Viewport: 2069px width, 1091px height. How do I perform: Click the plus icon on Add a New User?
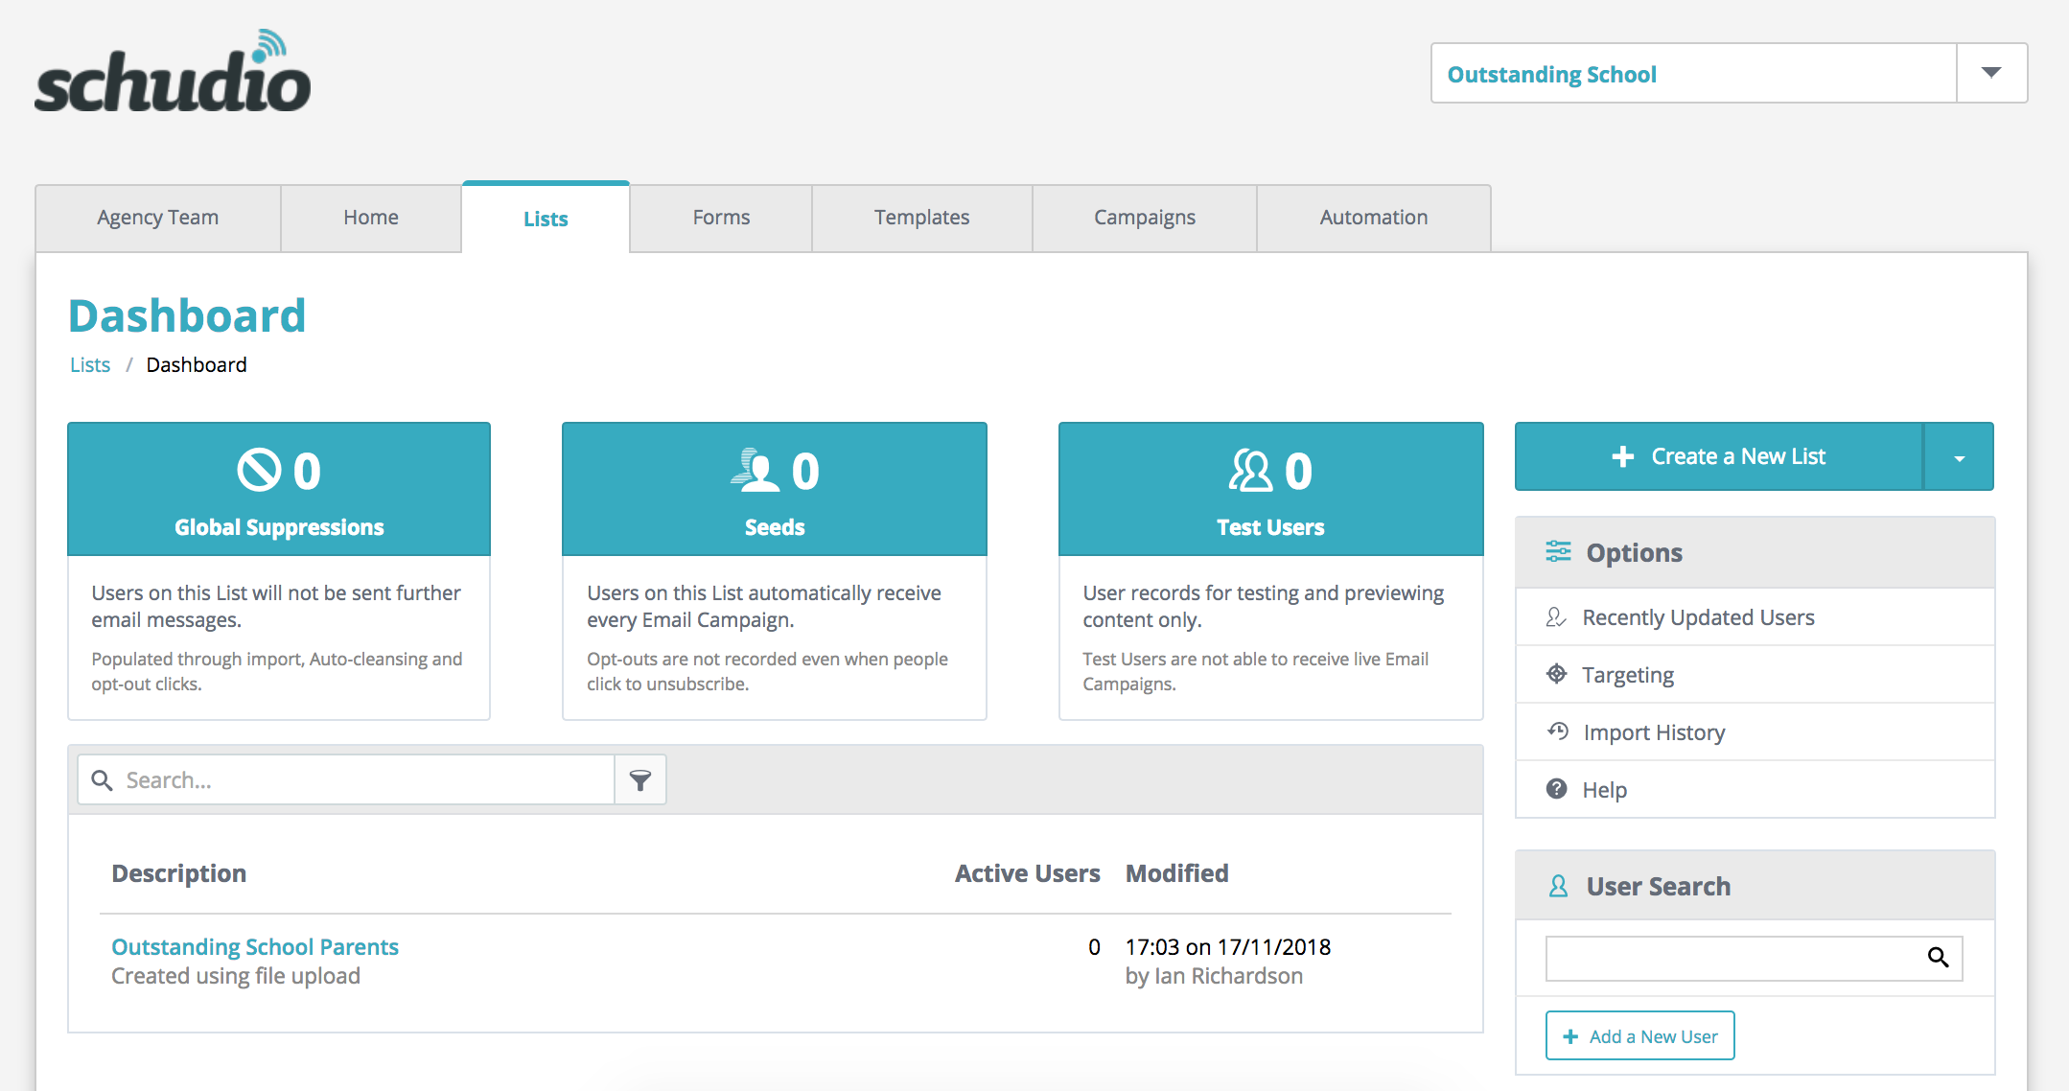(x=1570, y=1036)
